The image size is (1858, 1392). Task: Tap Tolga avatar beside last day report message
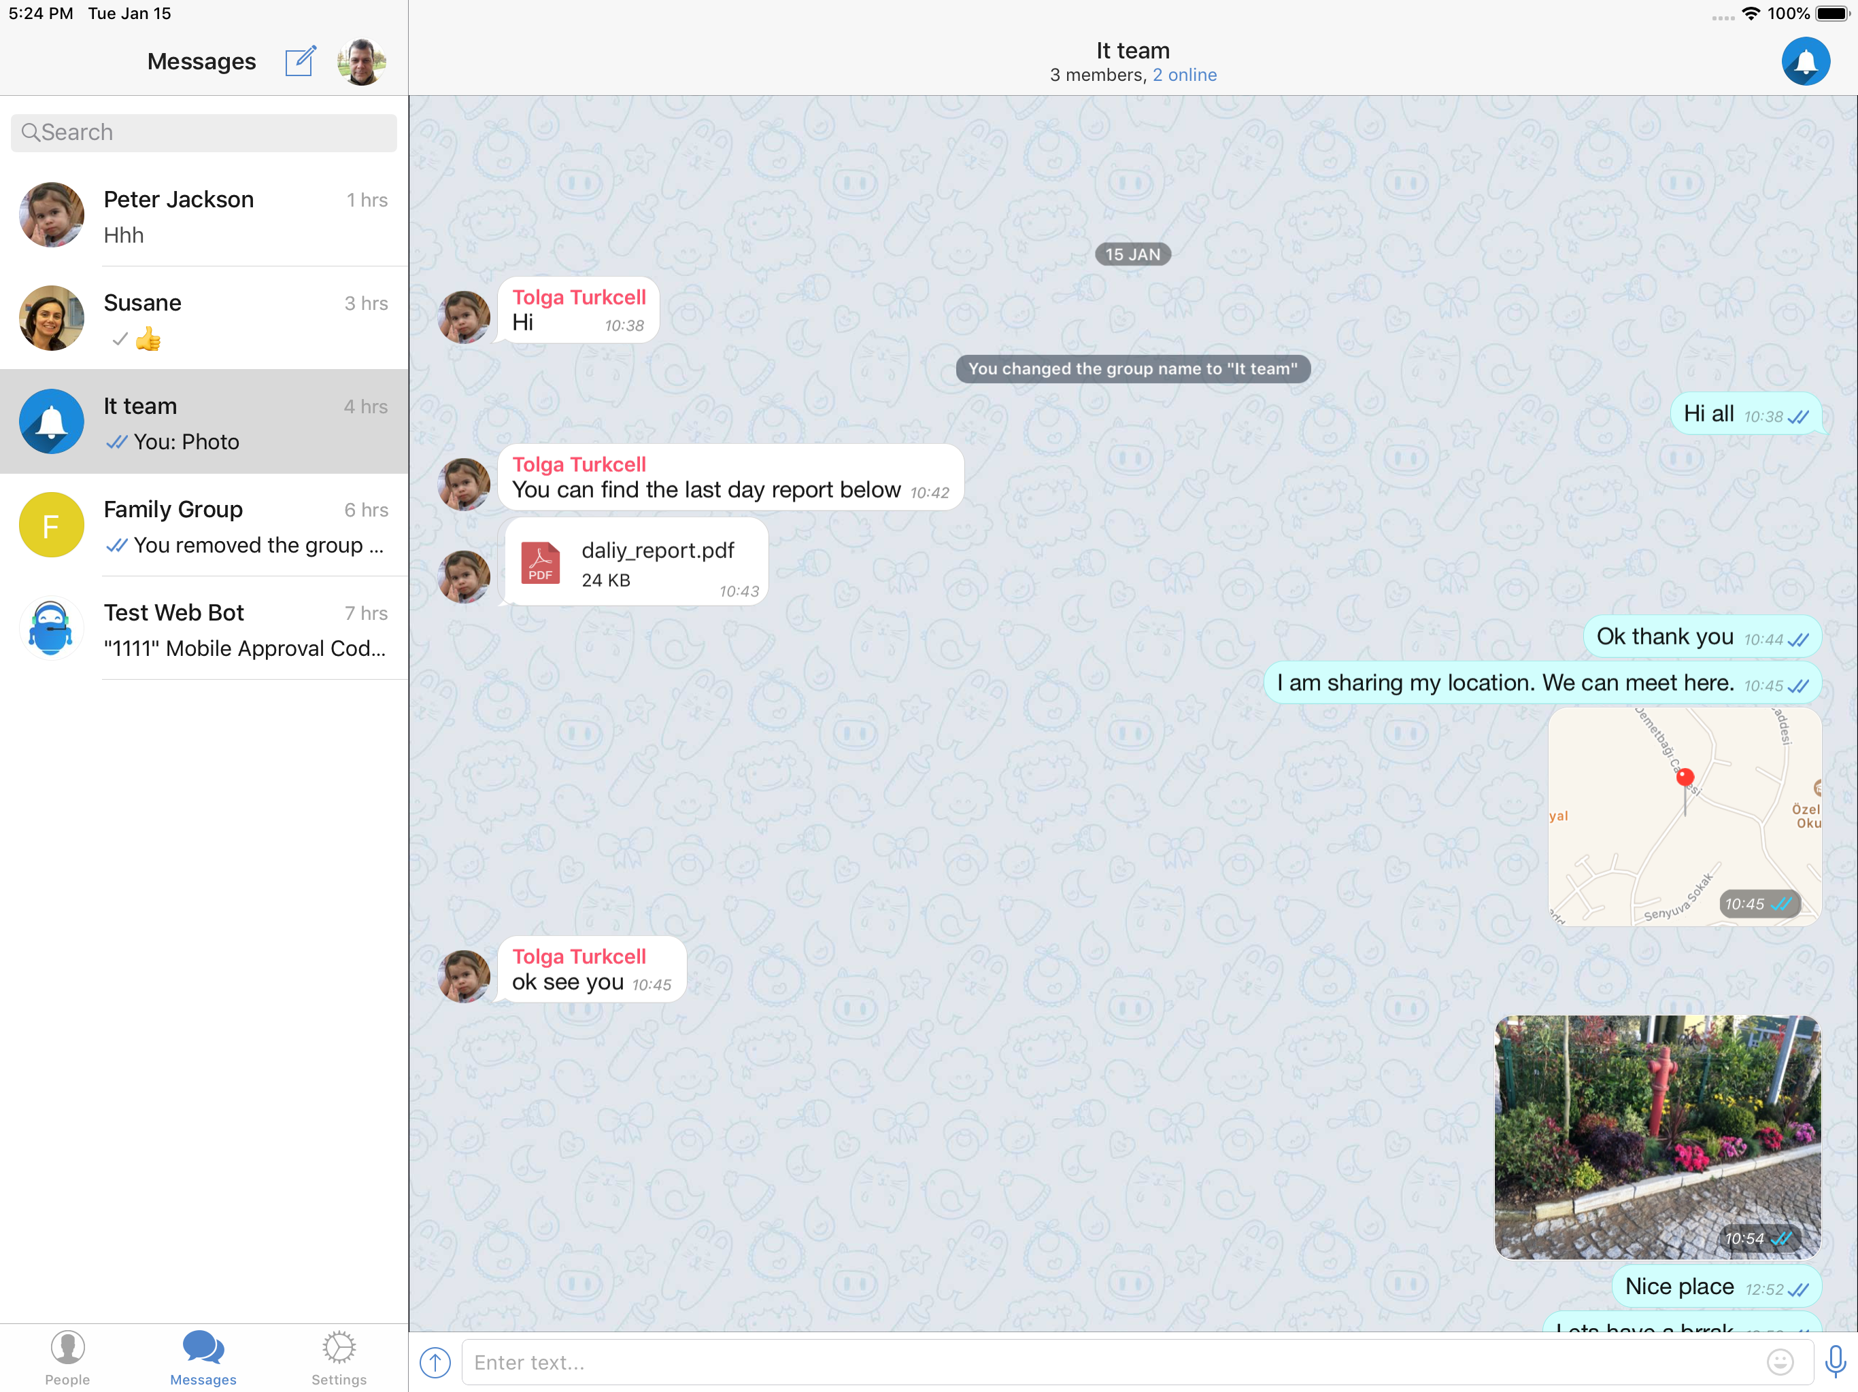464,485
